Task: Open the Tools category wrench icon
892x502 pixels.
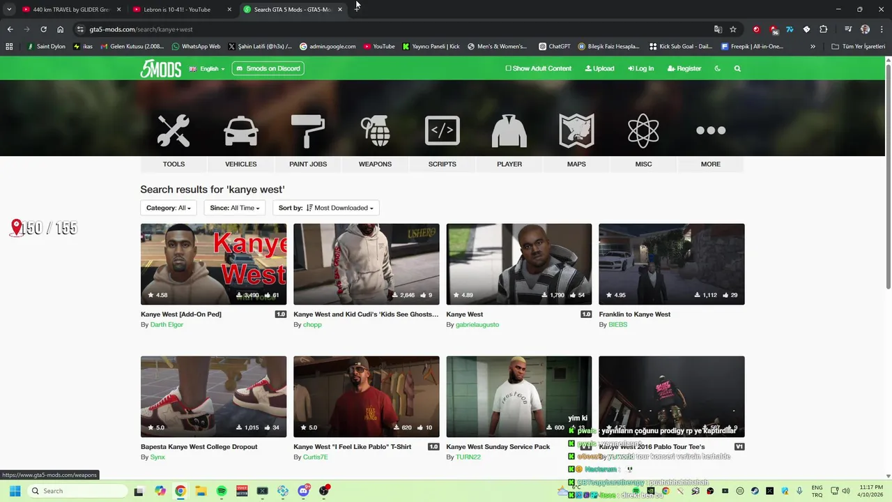Action: (x=174, y=130)
